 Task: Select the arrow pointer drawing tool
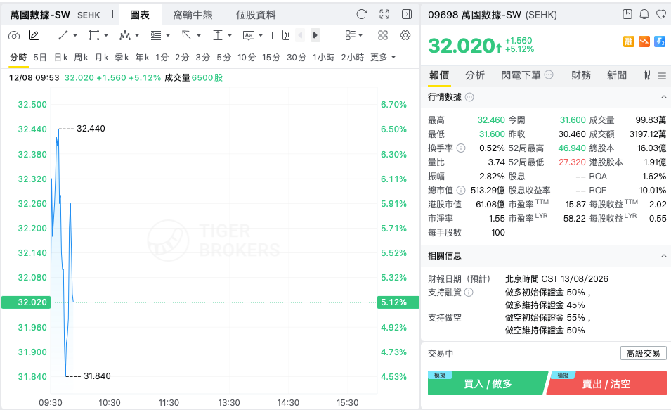tap(187, 35)
